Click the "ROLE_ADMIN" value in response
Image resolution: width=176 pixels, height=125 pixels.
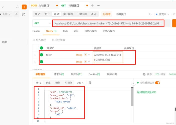tap(63, 102)
